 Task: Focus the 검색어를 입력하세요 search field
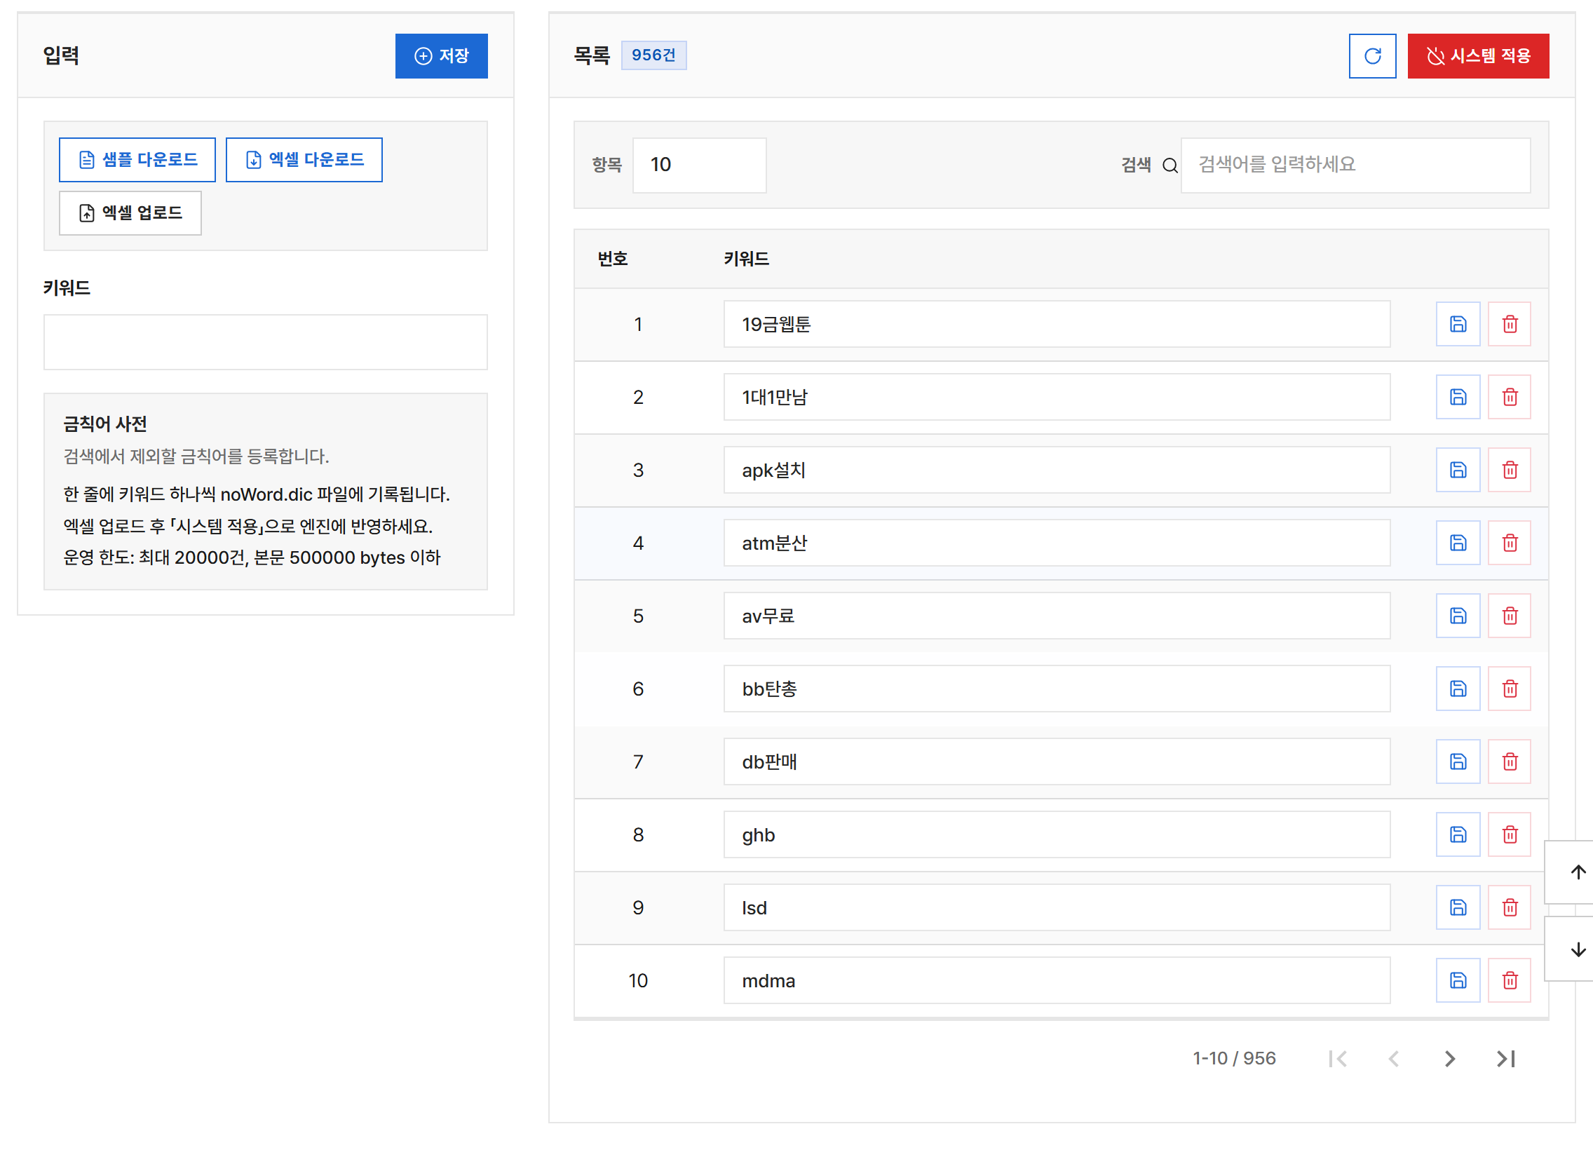tap(1355, 165)
